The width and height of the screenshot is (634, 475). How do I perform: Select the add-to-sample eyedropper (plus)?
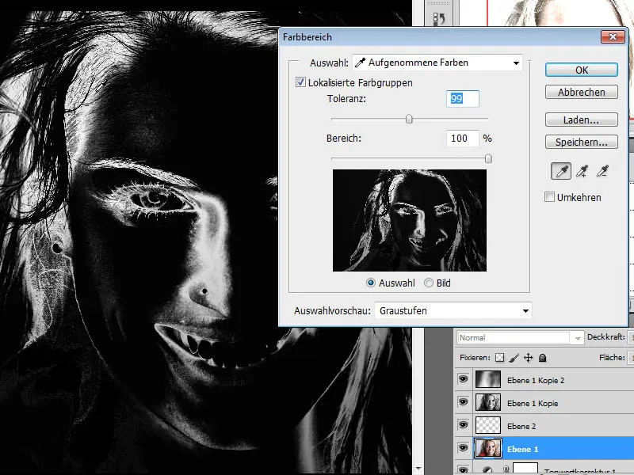click(582, 171)
